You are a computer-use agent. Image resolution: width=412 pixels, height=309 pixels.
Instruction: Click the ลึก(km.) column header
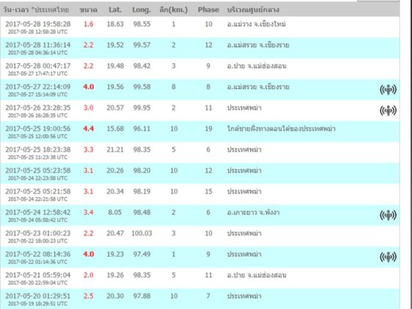tap(174, 10)
